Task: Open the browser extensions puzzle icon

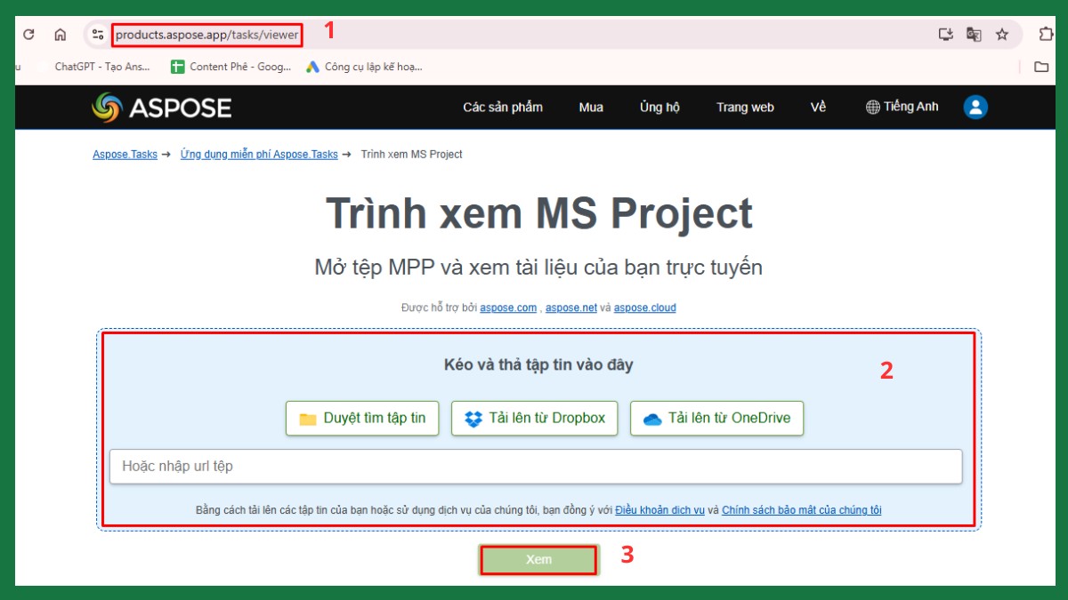Action: [x=1046, y=35]
